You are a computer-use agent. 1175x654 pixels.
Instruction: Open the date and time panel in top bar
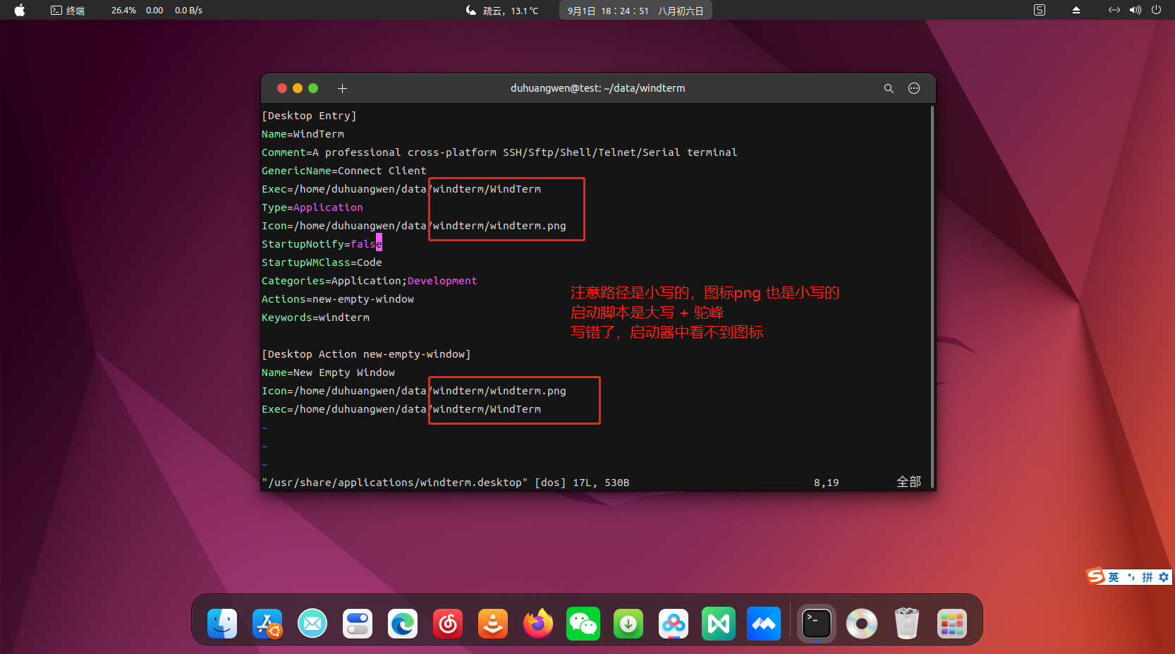tap(635, 11)
